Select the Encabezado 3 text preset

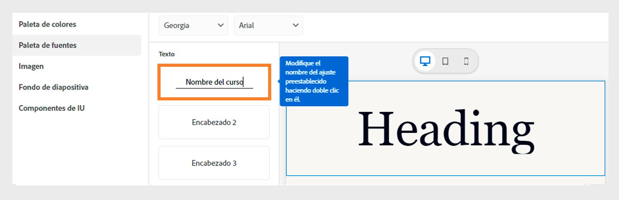214,163
